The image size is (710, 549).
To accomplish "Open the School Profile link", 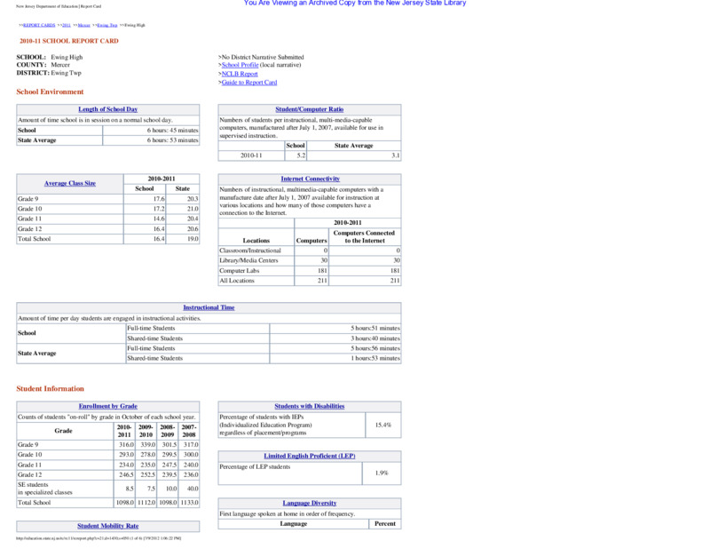I will [x=240, y=65].
